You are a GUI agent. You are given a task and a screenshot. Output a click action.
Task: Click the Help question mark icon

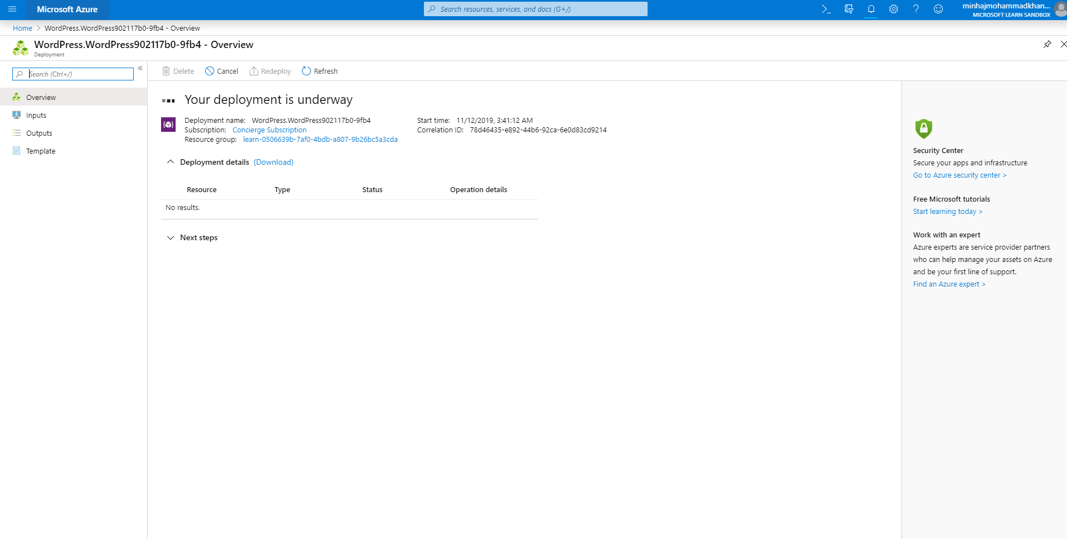915,9
